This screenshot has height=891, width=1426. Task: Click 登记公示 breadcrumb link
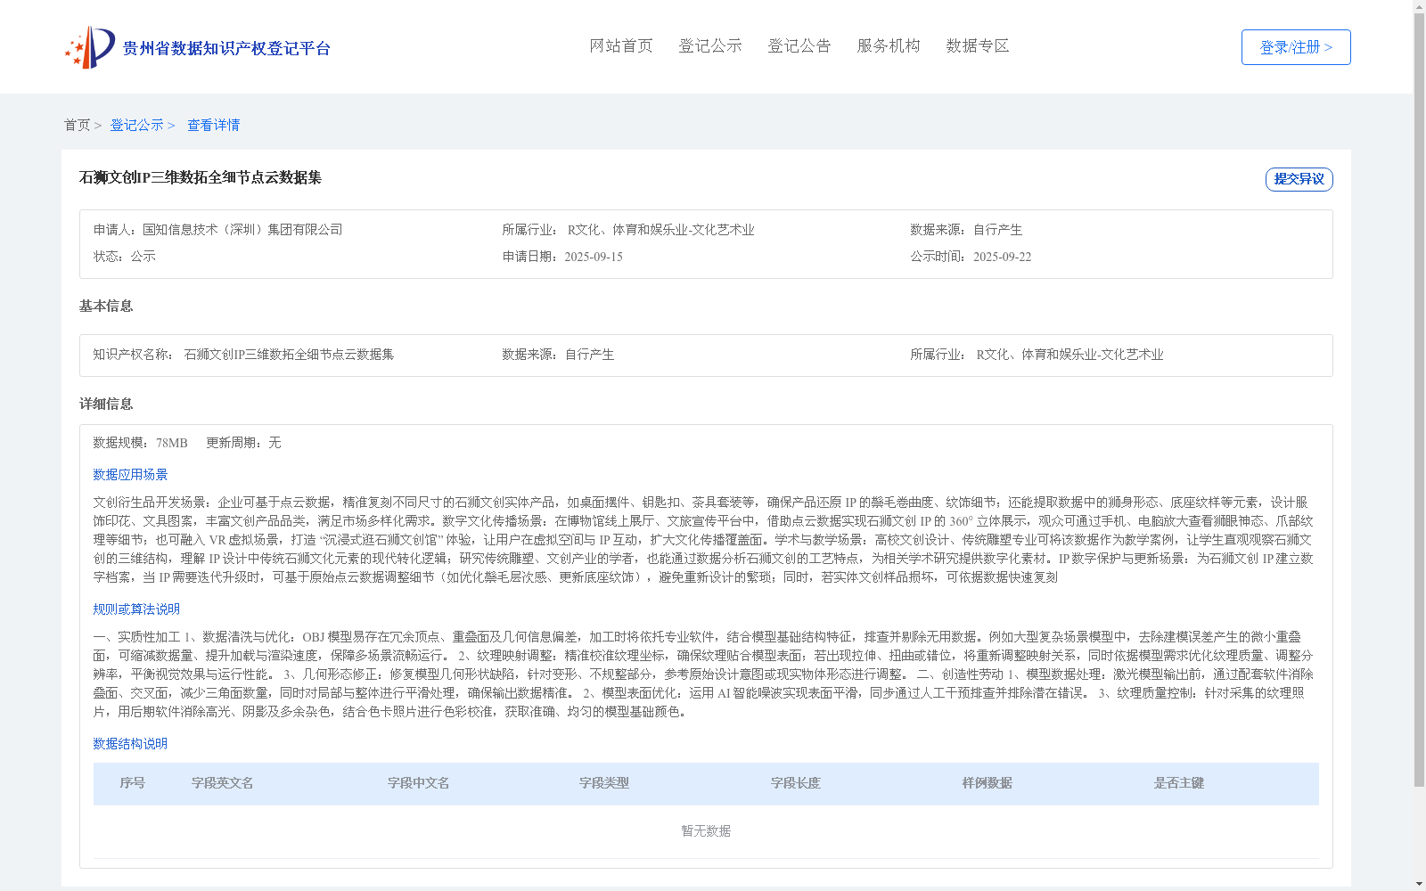[136, 125]
